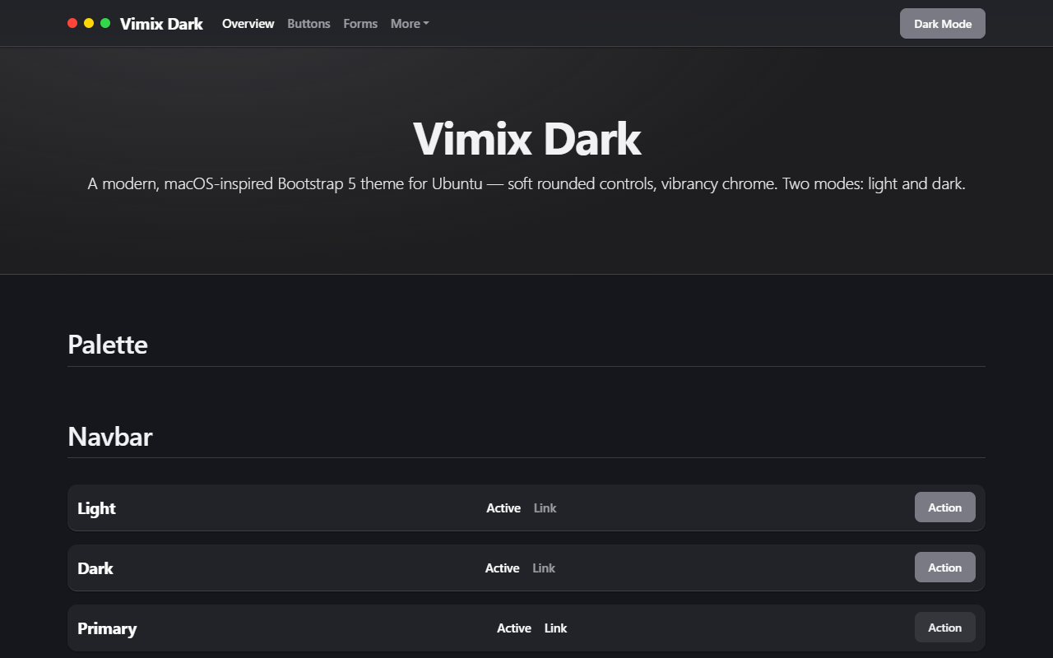This screenshot has height=658, width=1053.
Task: Open the Buttons nav item
Action: pyautogui.click(x=308, y=24)
